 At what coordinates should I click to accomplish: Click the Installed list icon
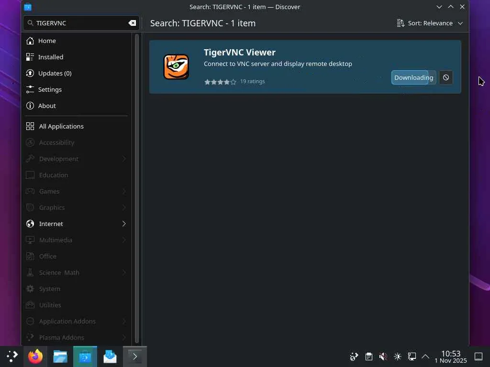tap(30, 57)
